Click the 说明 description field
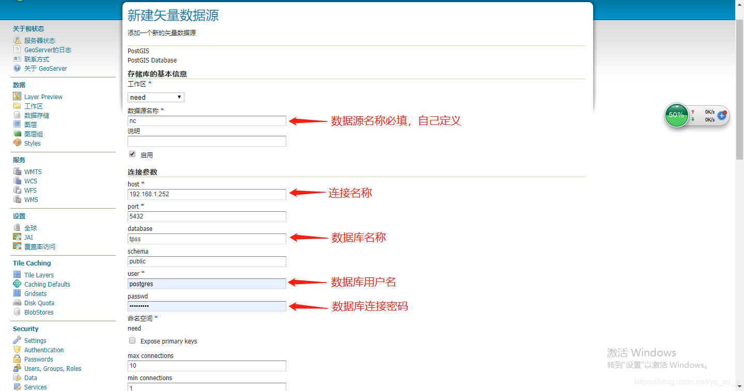This screenshot has width=744, height=391. (207, 141)
